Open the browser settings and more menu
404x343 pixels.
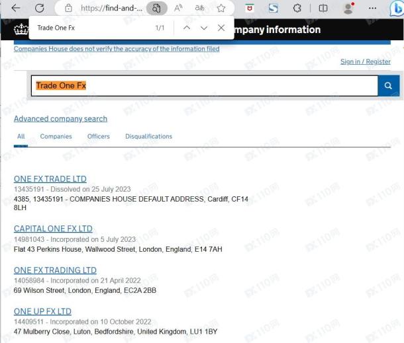point(372,8)
